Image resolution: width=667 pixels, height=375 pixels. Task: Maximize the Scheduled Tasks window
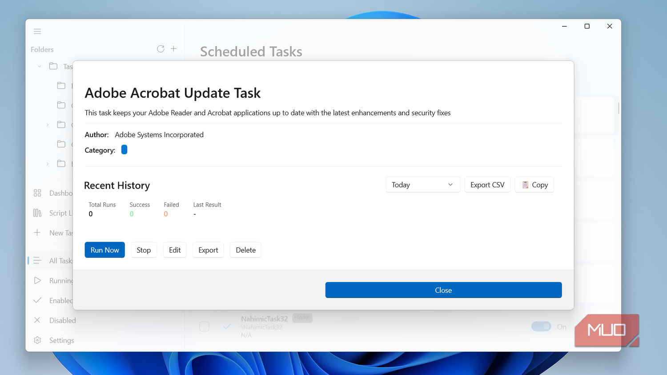[587, 26]
